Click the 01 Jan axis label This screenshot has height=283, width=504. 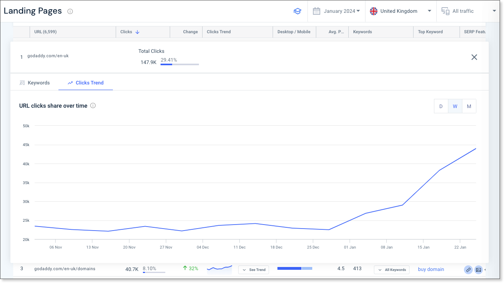(350, 247)
